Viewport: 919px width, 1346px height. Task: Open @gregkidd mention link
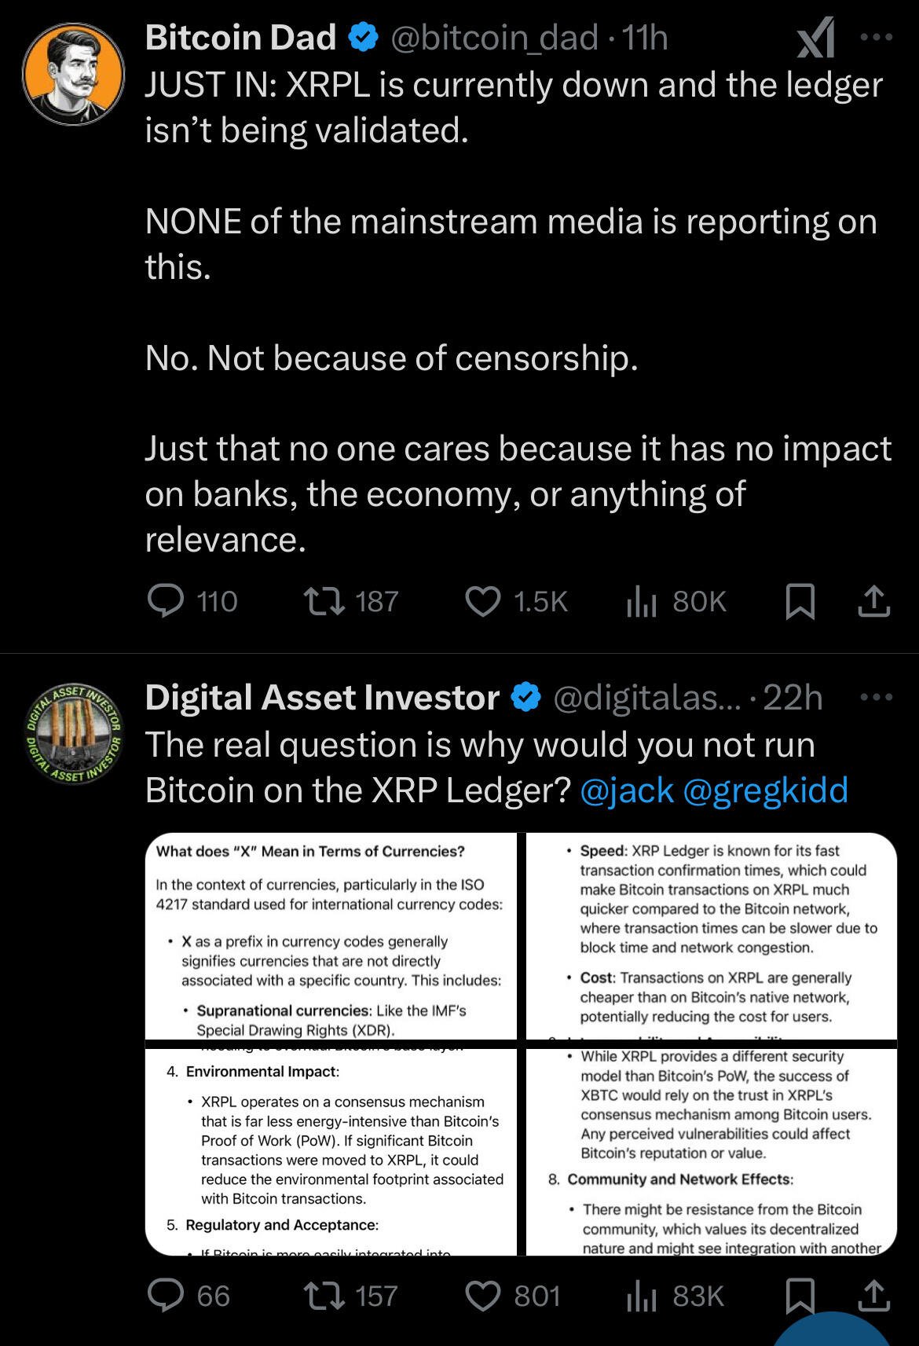click(x=766, y=790)
